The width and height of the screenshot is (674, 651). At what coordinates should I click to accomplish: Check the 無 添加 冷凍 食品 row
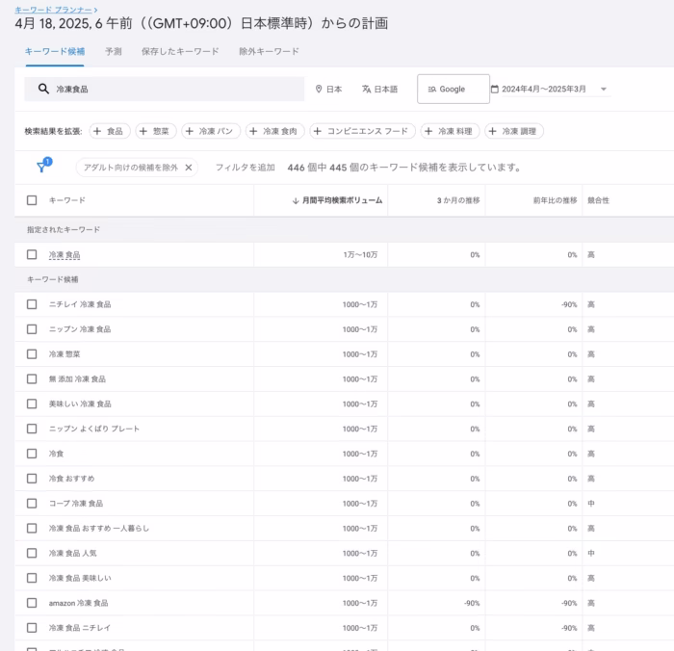click(x=32, y=378)
